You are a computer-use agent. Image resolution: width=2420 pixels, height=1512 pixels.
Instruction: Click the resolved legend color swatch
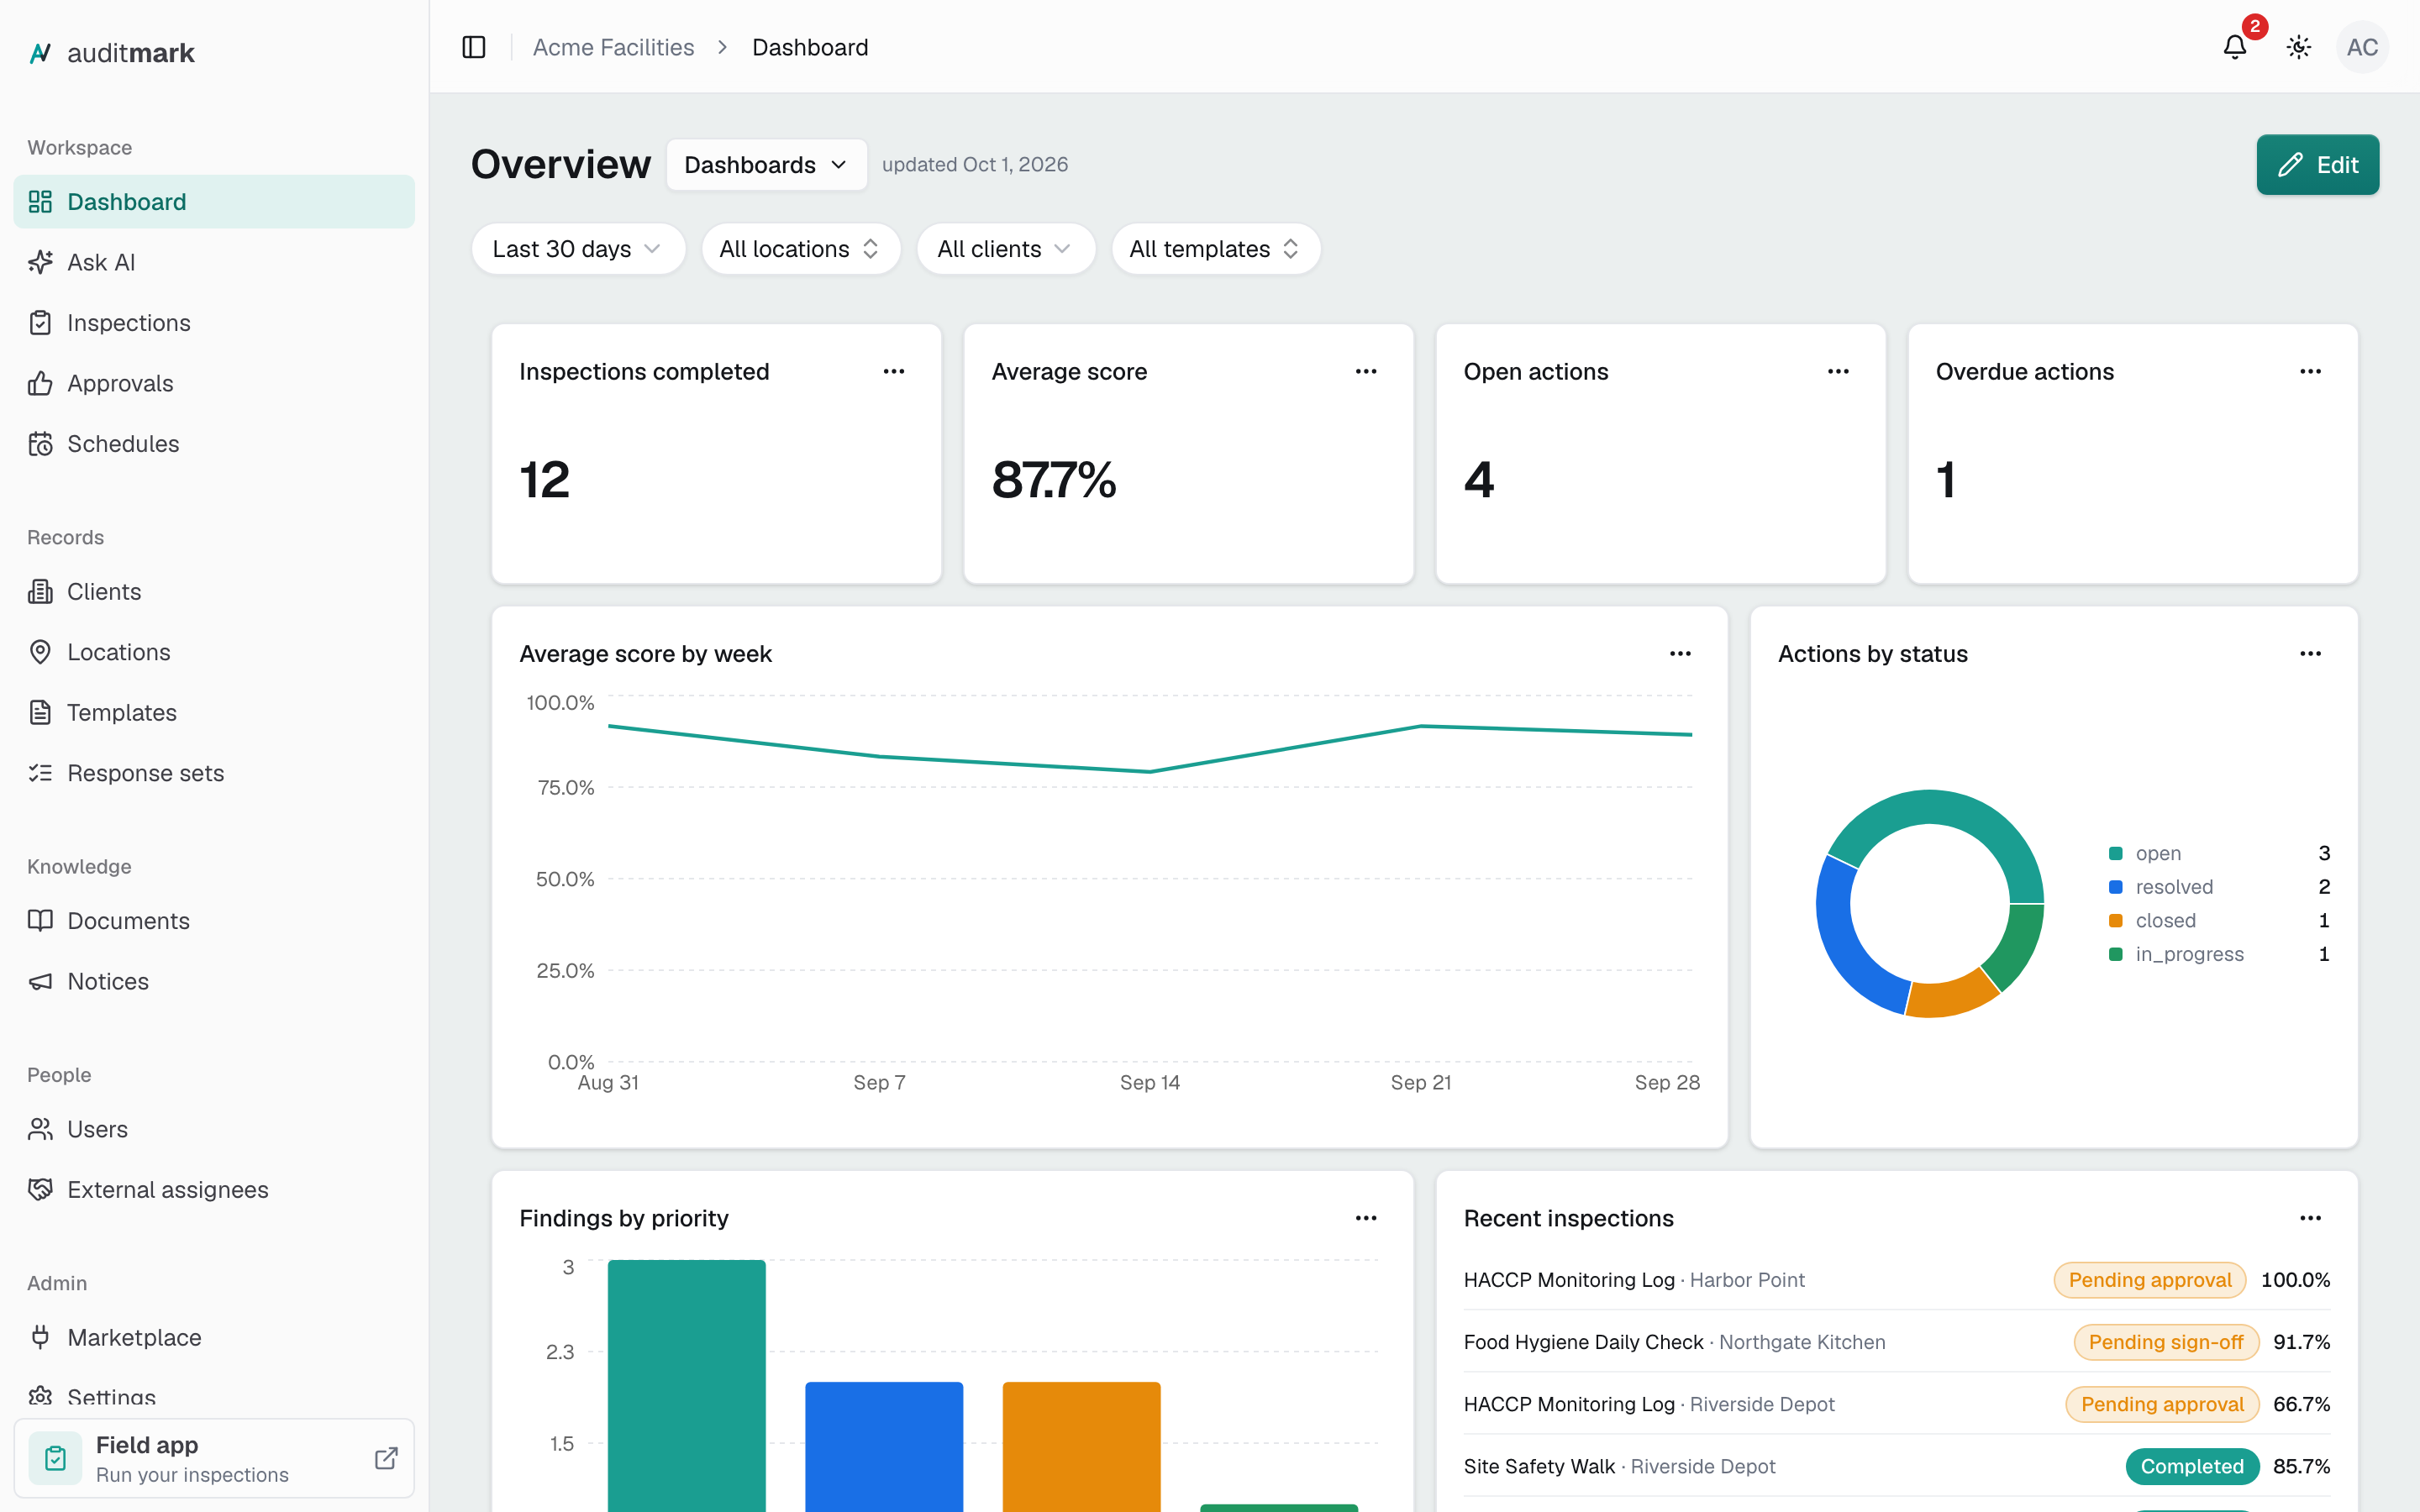(2116, 887)
